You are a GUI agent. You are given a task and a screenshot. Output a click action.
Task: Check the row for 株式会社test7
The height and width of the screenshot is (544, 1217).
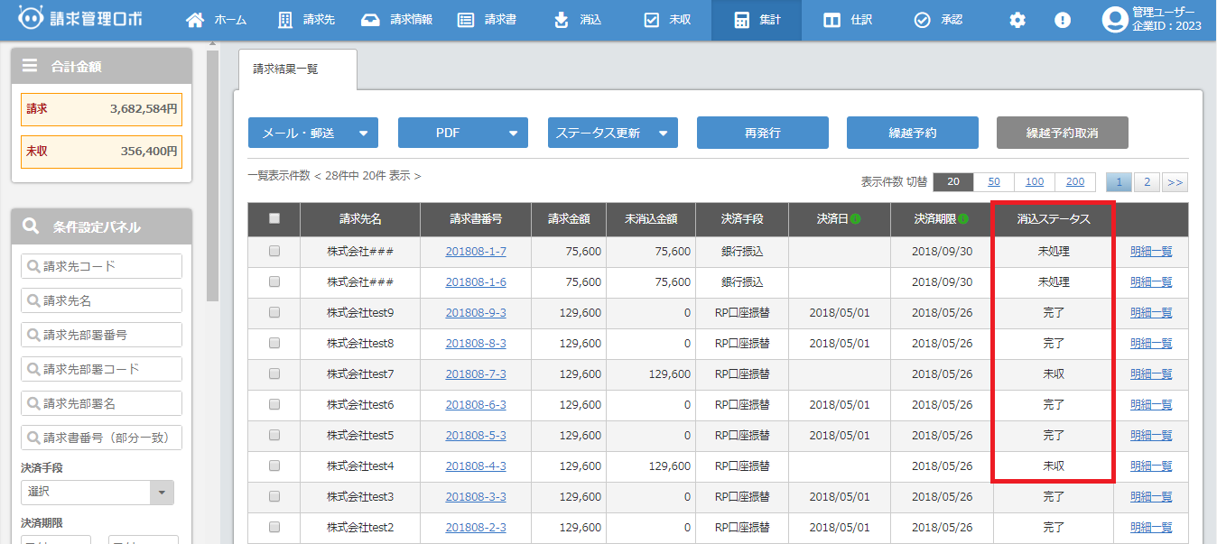[x=274, y=373]
